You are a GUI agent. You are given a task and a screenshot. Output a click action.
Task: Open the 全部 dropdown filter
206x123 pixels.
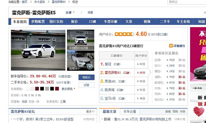click(70, 12)
